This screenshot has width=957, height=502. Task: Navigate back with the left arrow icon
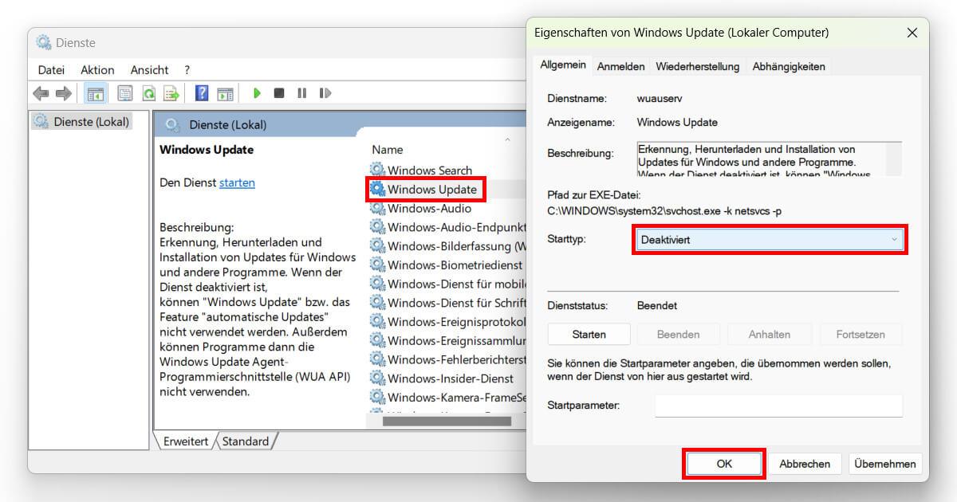[x=39, y=93]
